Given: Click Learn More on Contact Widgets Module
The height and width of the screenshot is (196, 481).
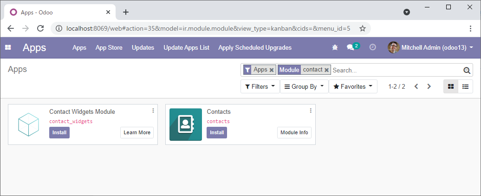Looking at the screenshot, I should click(137, 132).
